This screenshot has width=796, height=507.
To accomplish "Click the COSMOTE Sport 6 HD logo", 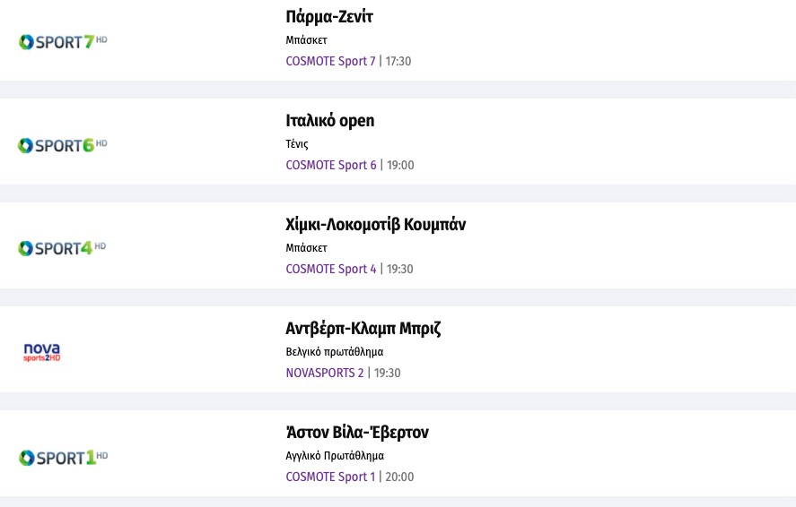I will coord(63,145).
